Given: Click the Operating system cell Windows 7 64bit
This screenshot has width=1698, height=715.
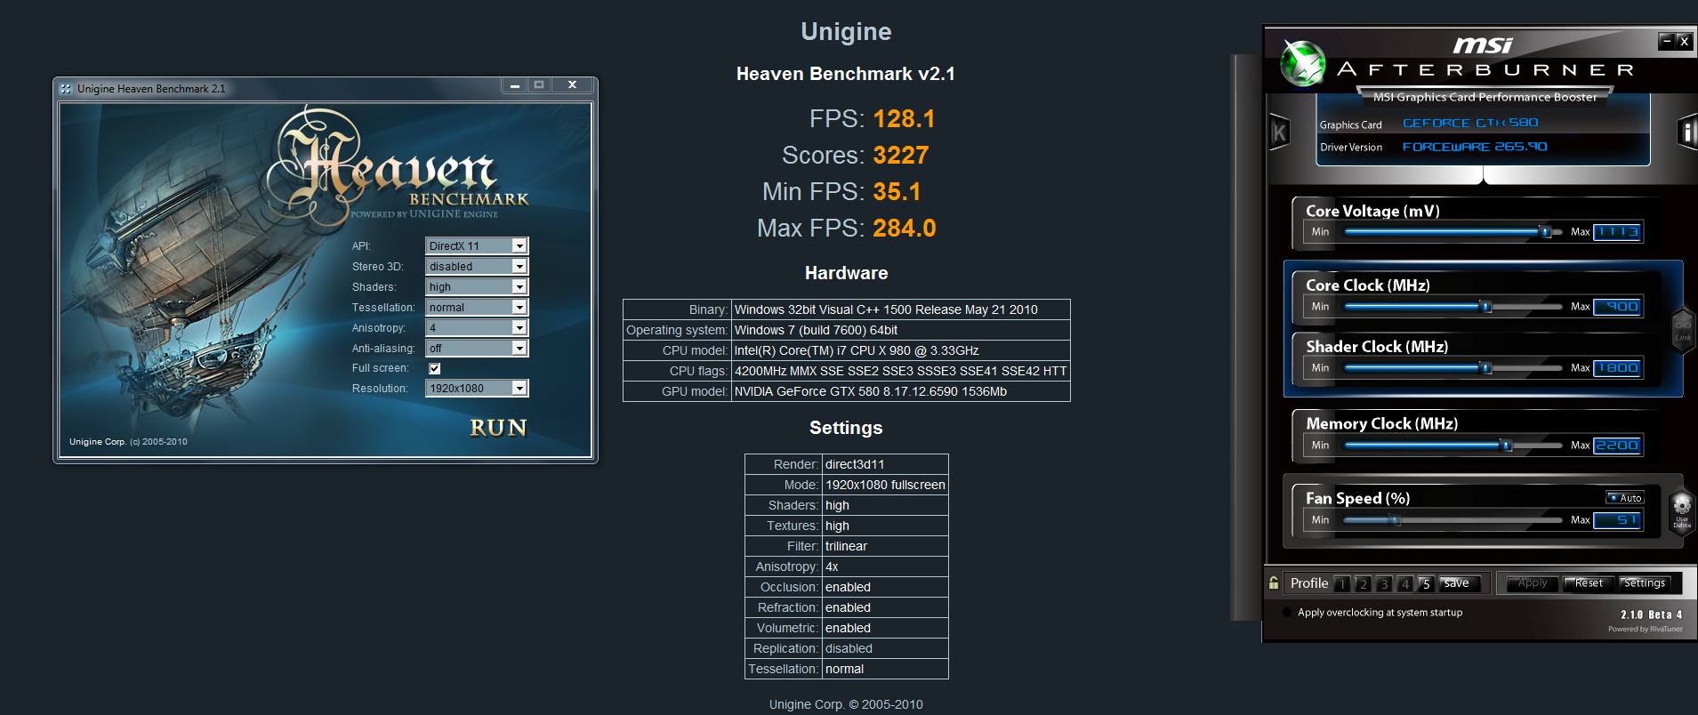Looking at the screenshot, I should point(900,330).
